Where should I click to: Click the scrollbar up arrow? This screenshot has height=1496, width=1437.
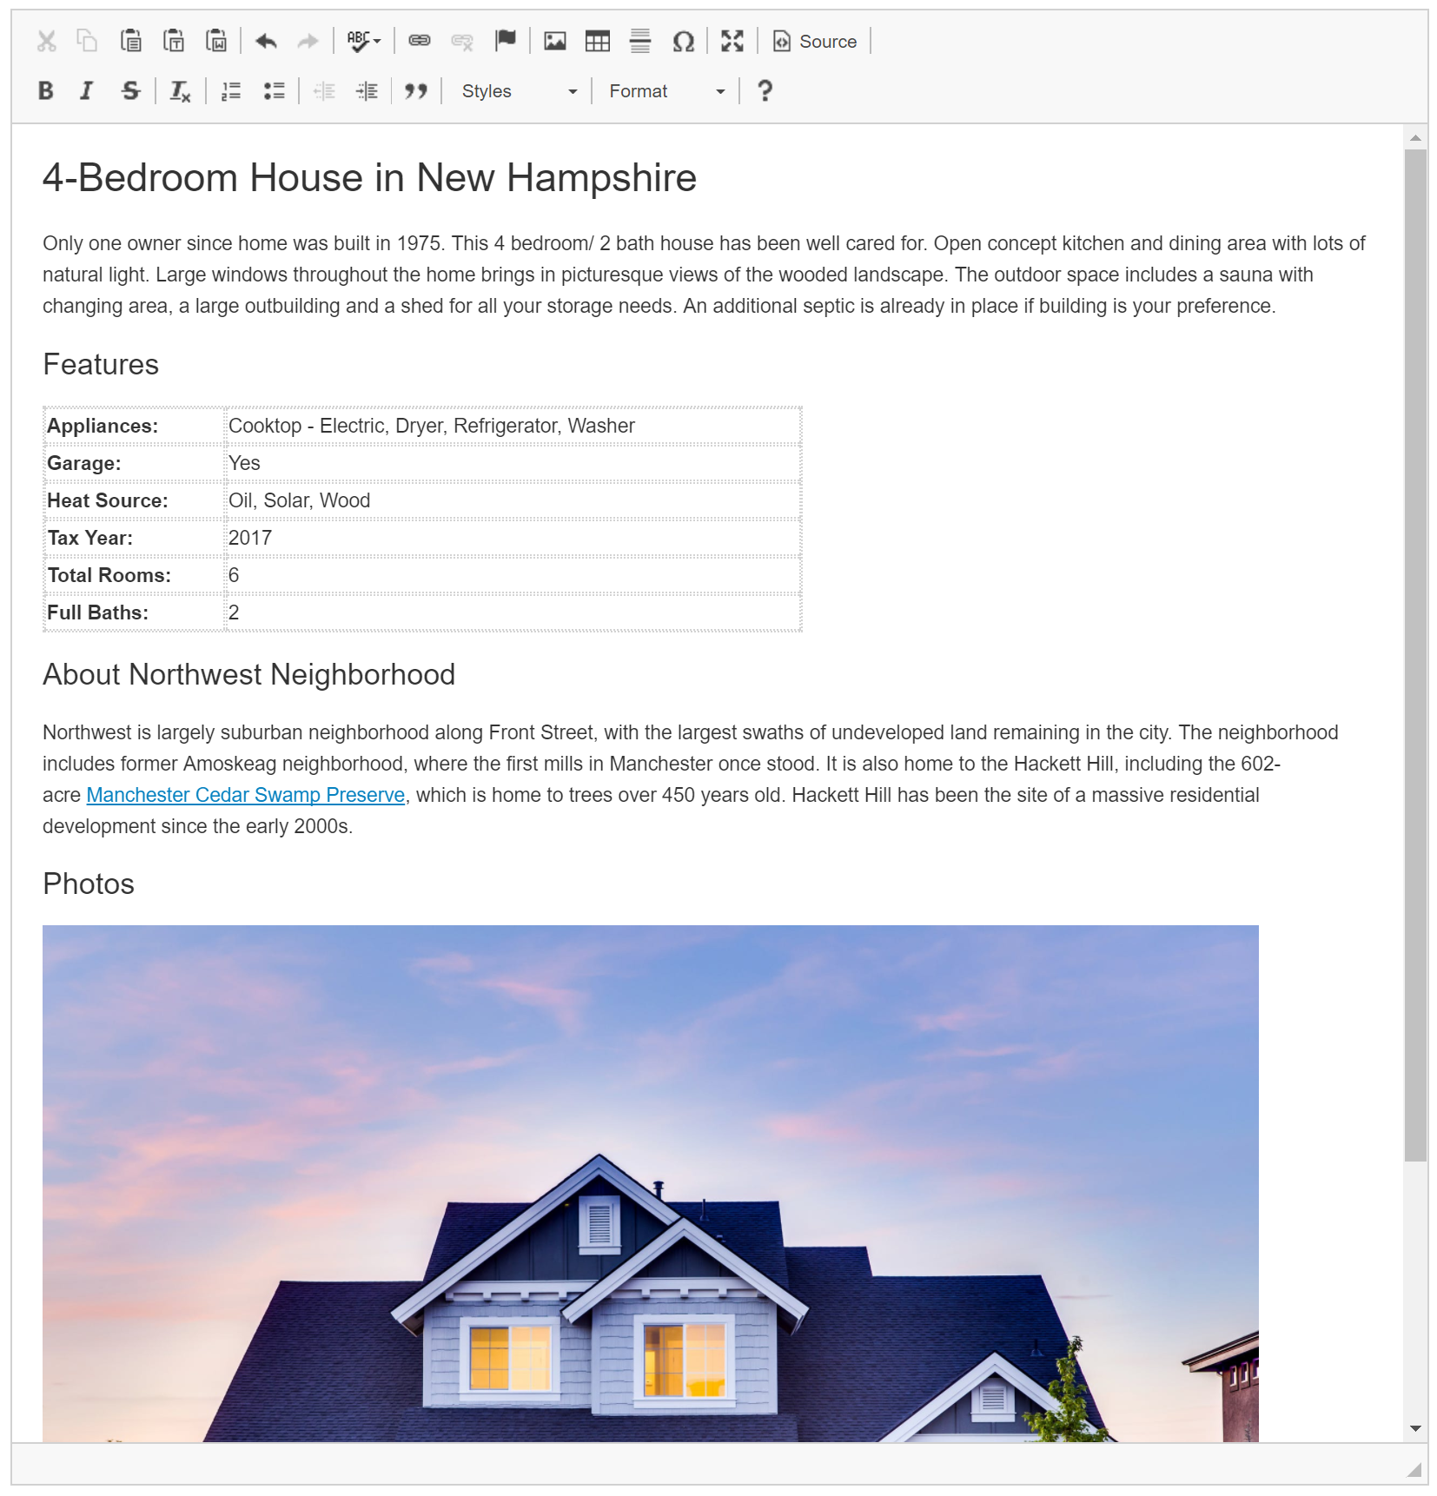(1415, 137)
